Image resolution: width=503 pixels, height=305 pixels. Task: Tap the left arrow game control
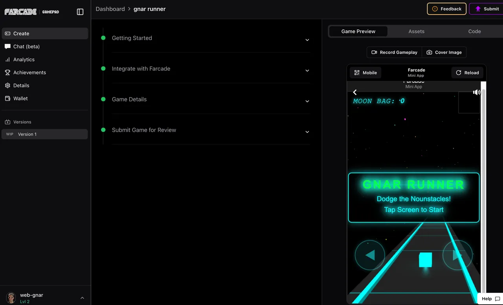point(370,255)
